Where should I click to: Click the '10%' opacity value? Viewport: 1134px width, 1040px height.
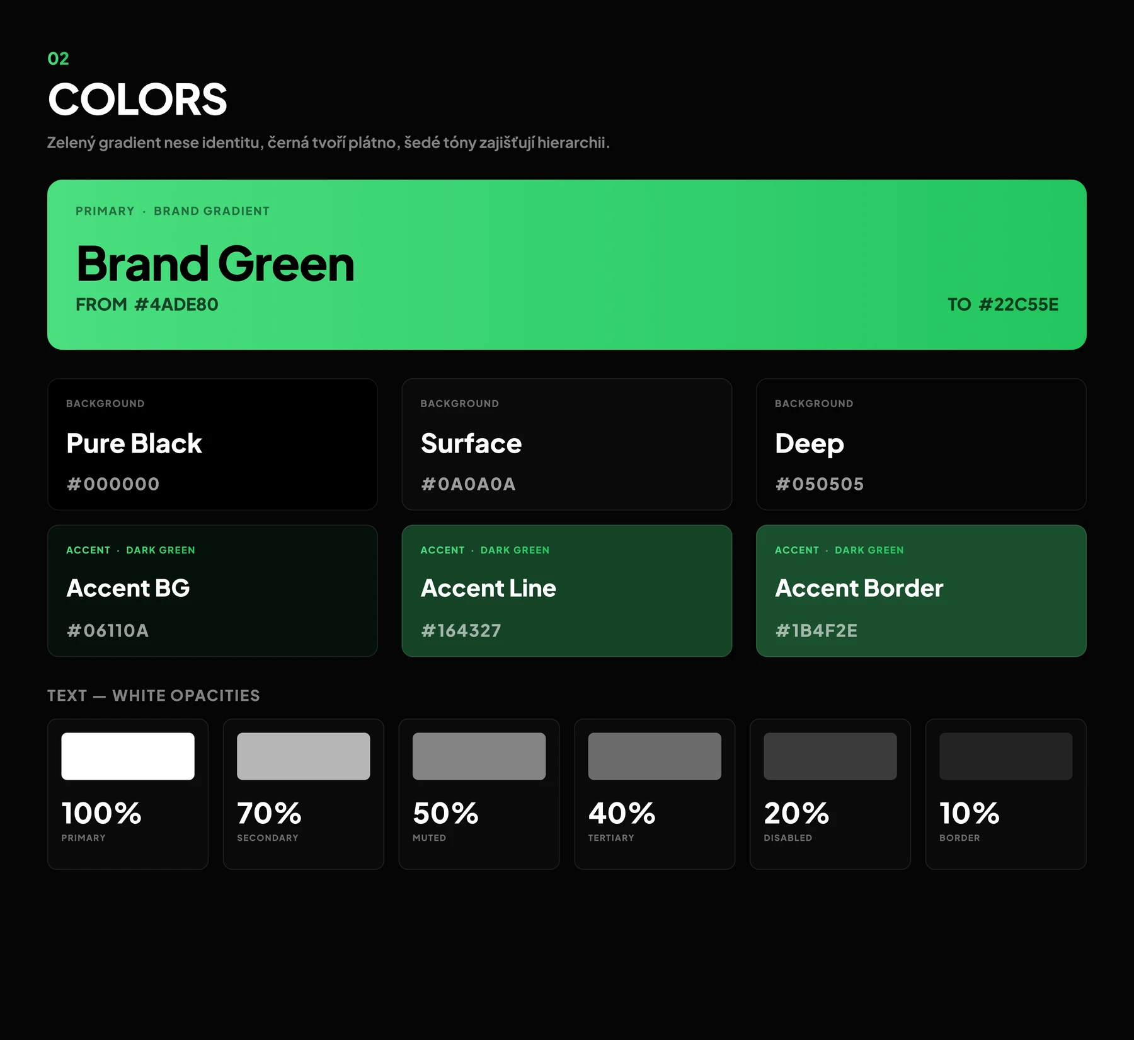pyautogui.click(x=970, y=813)
